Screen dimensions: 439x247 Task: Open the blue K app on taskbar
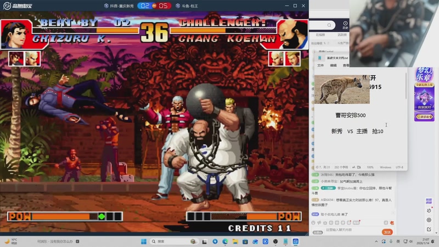tap(266, 242)
